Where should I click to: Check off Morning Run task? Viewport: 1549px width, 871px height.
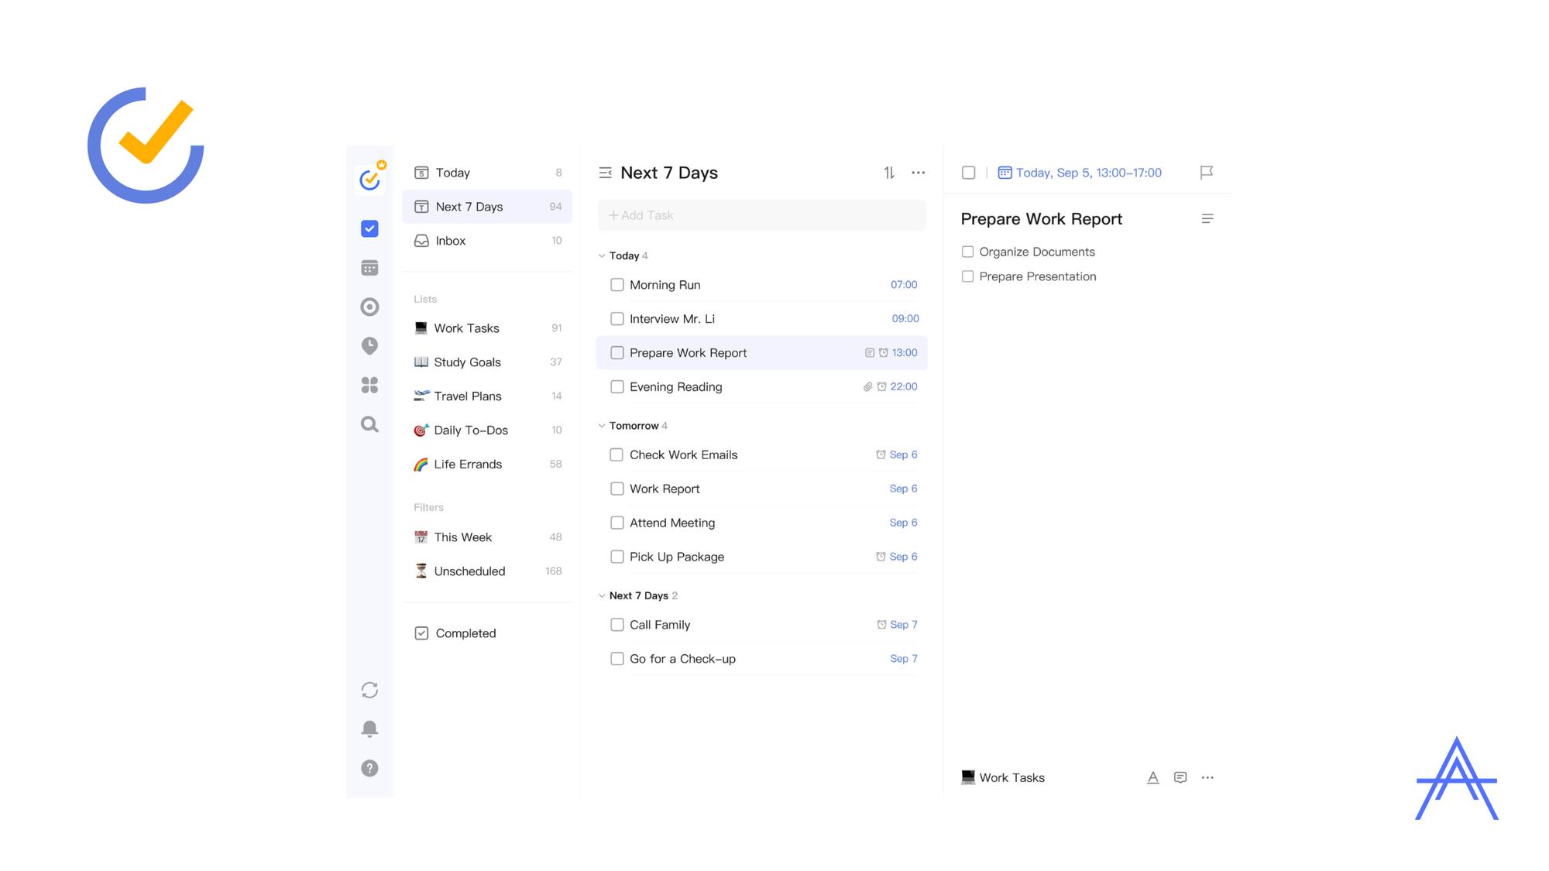click(x=617, y=285)
